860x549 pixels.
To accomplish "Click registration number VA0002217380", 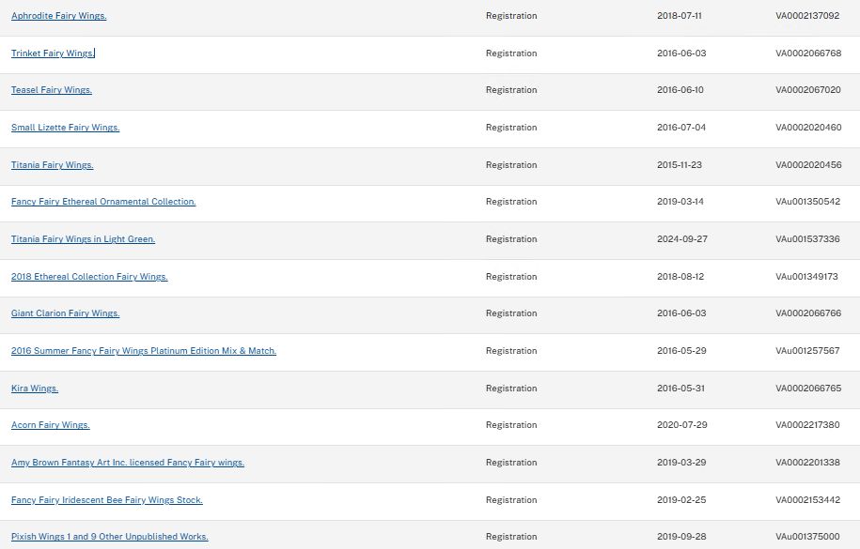I will (x=808, y=425).
